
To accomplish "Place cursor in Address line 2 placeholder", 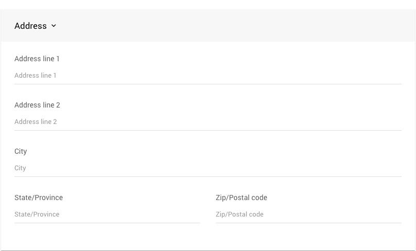I will tap(36, 122).
